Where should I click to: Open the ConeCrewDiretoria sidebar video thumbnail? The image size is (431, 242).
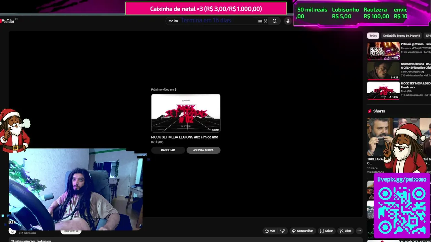(x=383, y=71)
